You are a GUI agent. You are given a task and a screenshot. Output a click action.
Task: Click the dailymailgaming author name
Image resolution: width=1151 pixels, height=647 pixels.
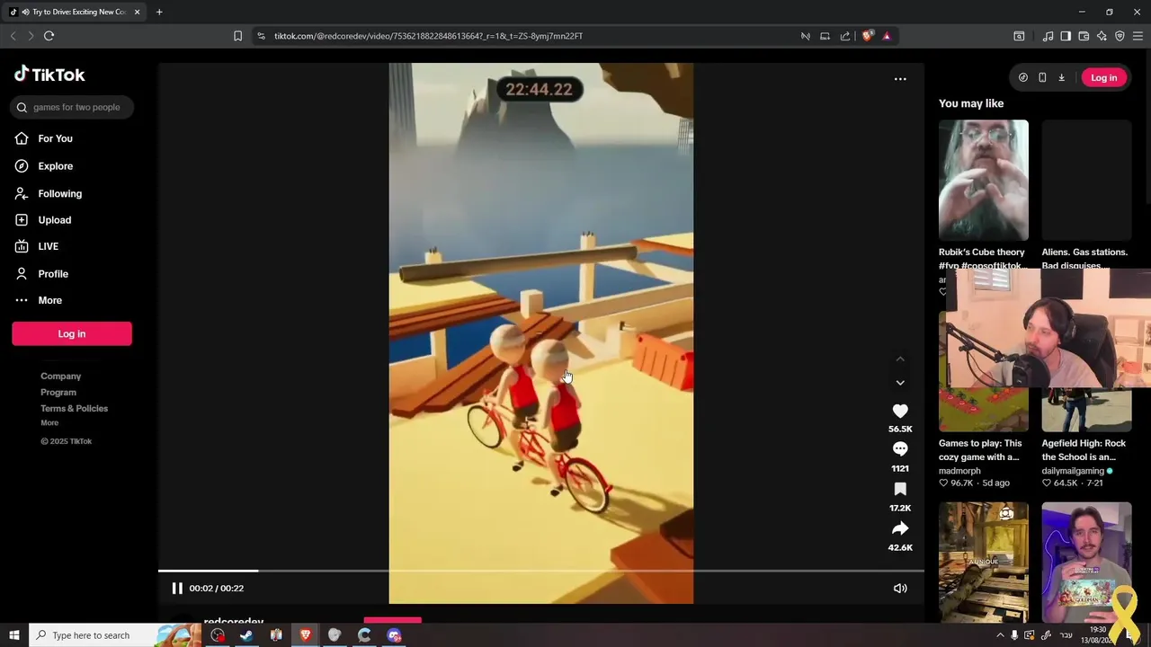pos(1073,471)
